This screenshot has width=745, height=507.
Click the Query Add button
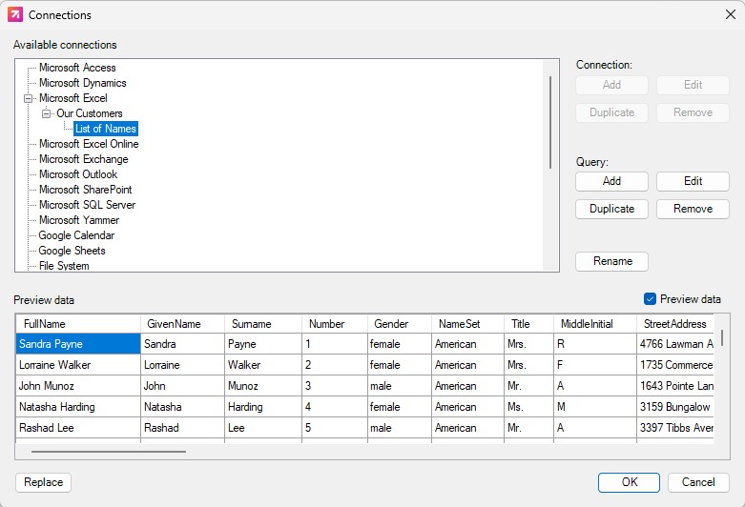[611, 181]
